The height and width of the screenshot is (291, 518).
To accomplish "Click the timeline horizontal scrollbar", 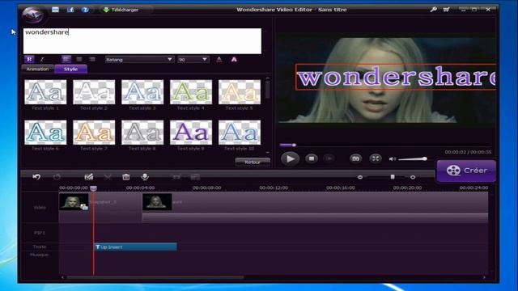I will coord(155,277).
